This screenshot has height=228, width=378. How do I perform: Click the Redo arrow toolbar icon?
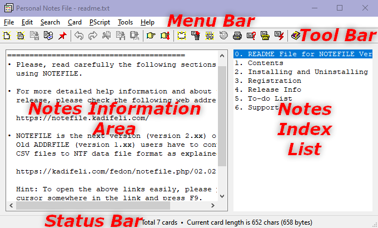93,36
